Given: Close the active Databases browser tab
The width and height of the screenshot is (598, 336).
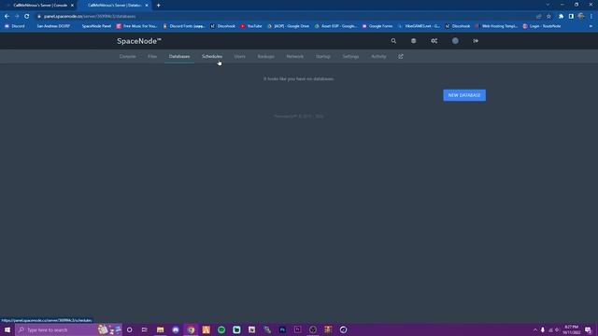Looking at the screenshot, I should 147,6.
